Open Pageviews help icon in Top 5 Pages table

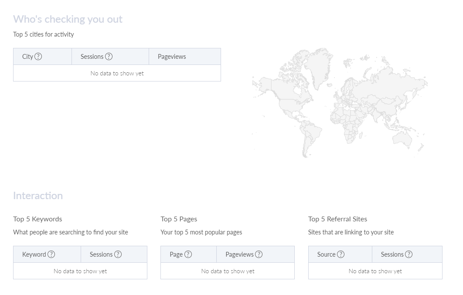[x=259, y=254]
